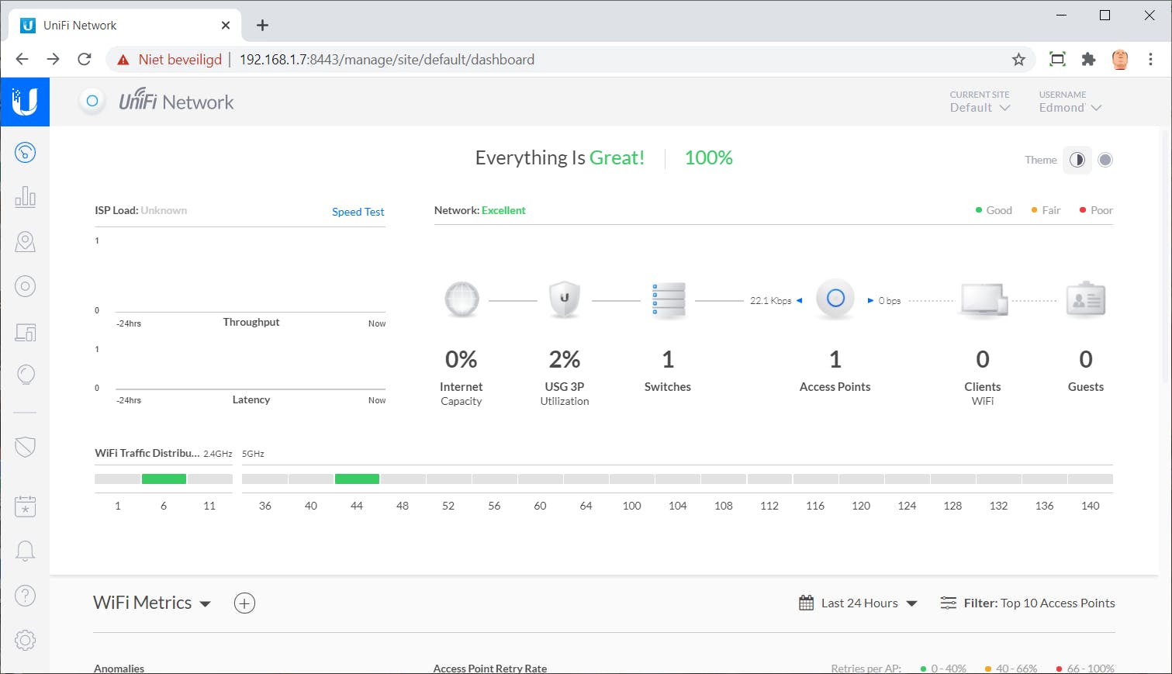Open the Statistics bar chart icon
1172x674 pixels.
pos(25,197)
